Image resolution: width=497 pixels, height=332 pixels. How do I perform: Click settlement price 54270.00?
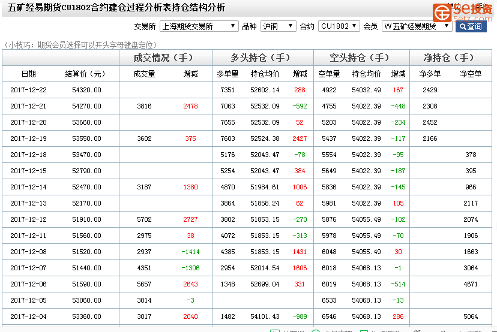[x=86, y=106]
